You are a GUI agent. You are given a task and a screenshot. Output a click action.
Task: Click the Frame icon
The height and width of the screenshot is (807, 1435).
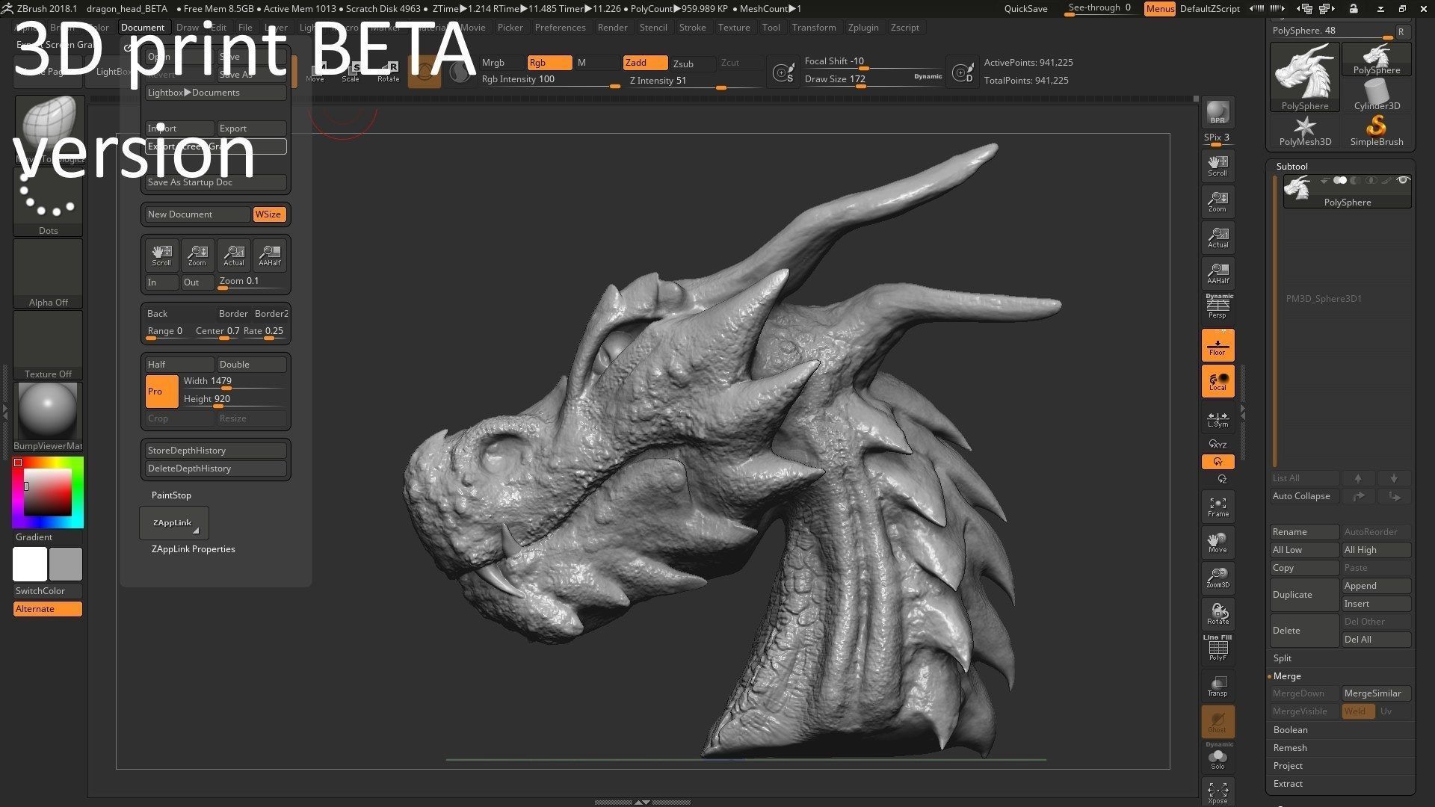pos(1218,507)
